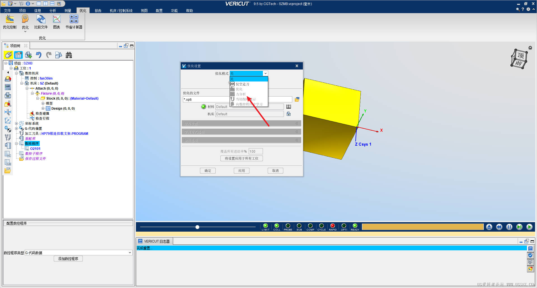Toggle the COLL status indicator

click(277, 226)
